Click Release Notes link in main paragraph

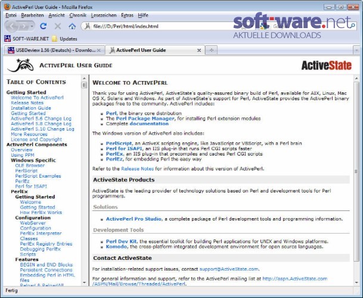point(137,169)
